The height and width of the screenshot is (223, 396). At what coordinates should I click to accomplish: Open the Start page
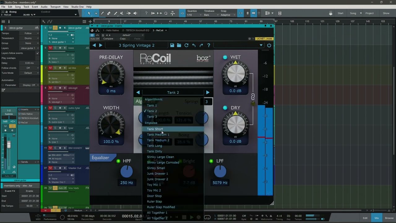(341, 13)
